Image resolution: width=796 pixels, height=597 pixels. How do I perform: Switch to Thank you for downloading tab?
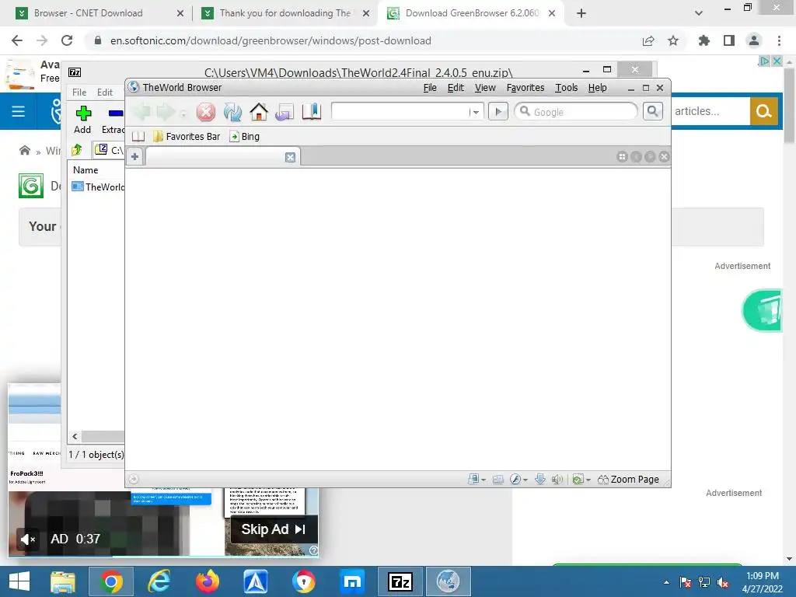pos(286,13)
